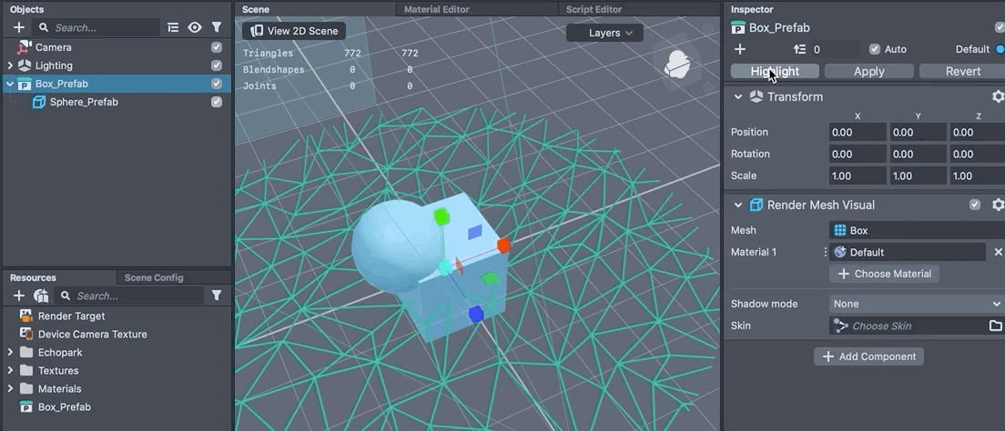The image size is (1005, 431).
Task: Expand the Materials folder
Action: [10, 389]
